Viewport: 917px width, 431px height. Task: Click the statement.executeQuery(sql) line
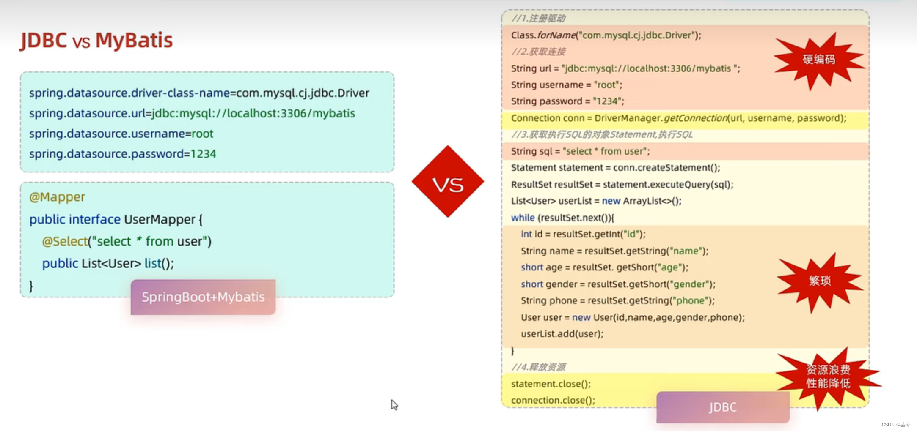pyautogui.click(x=622, y=185)
